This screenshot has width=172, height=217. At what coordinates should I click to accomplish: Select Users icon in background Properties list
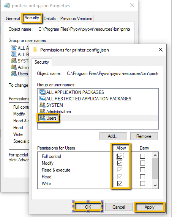coord(14,73)
